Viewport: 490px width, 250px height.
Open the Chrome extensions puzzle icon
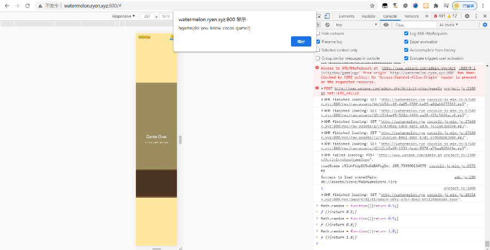(436, 5)
